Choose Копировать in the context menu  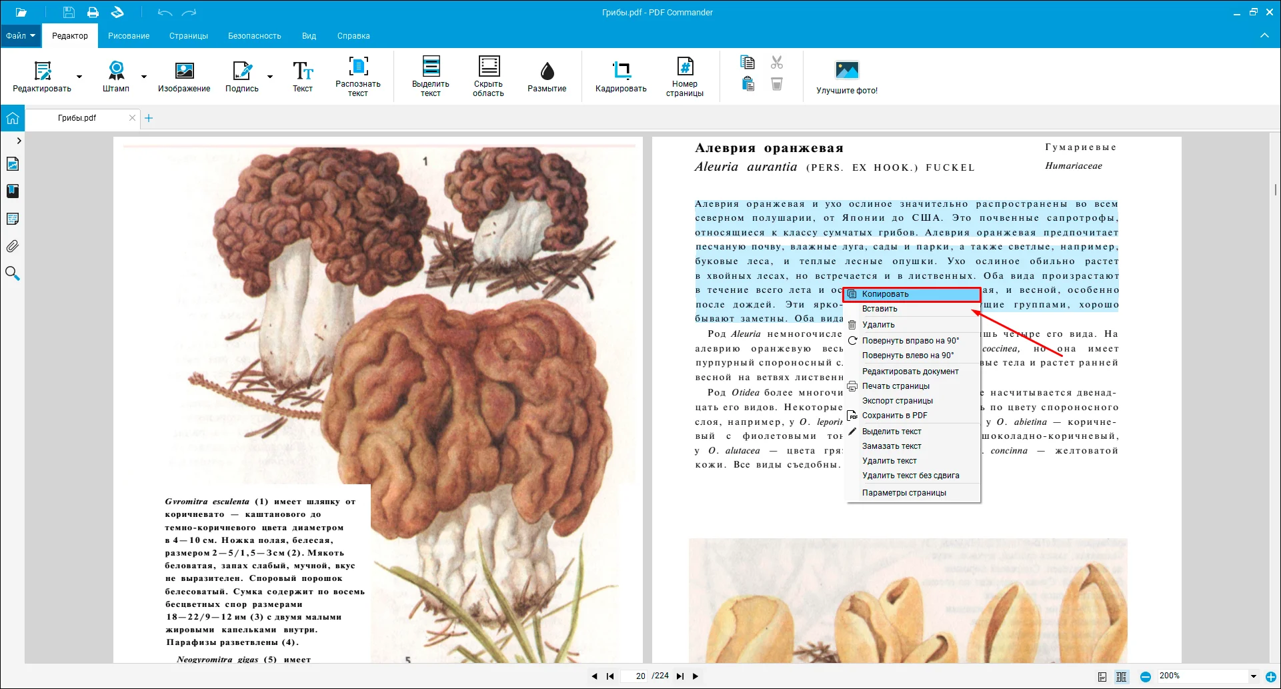click(912, 294)
